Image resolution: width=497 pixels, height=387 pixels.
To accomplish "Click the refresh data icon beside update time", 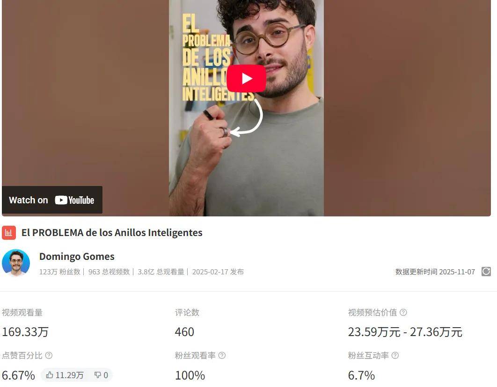I will pos(486,272).
